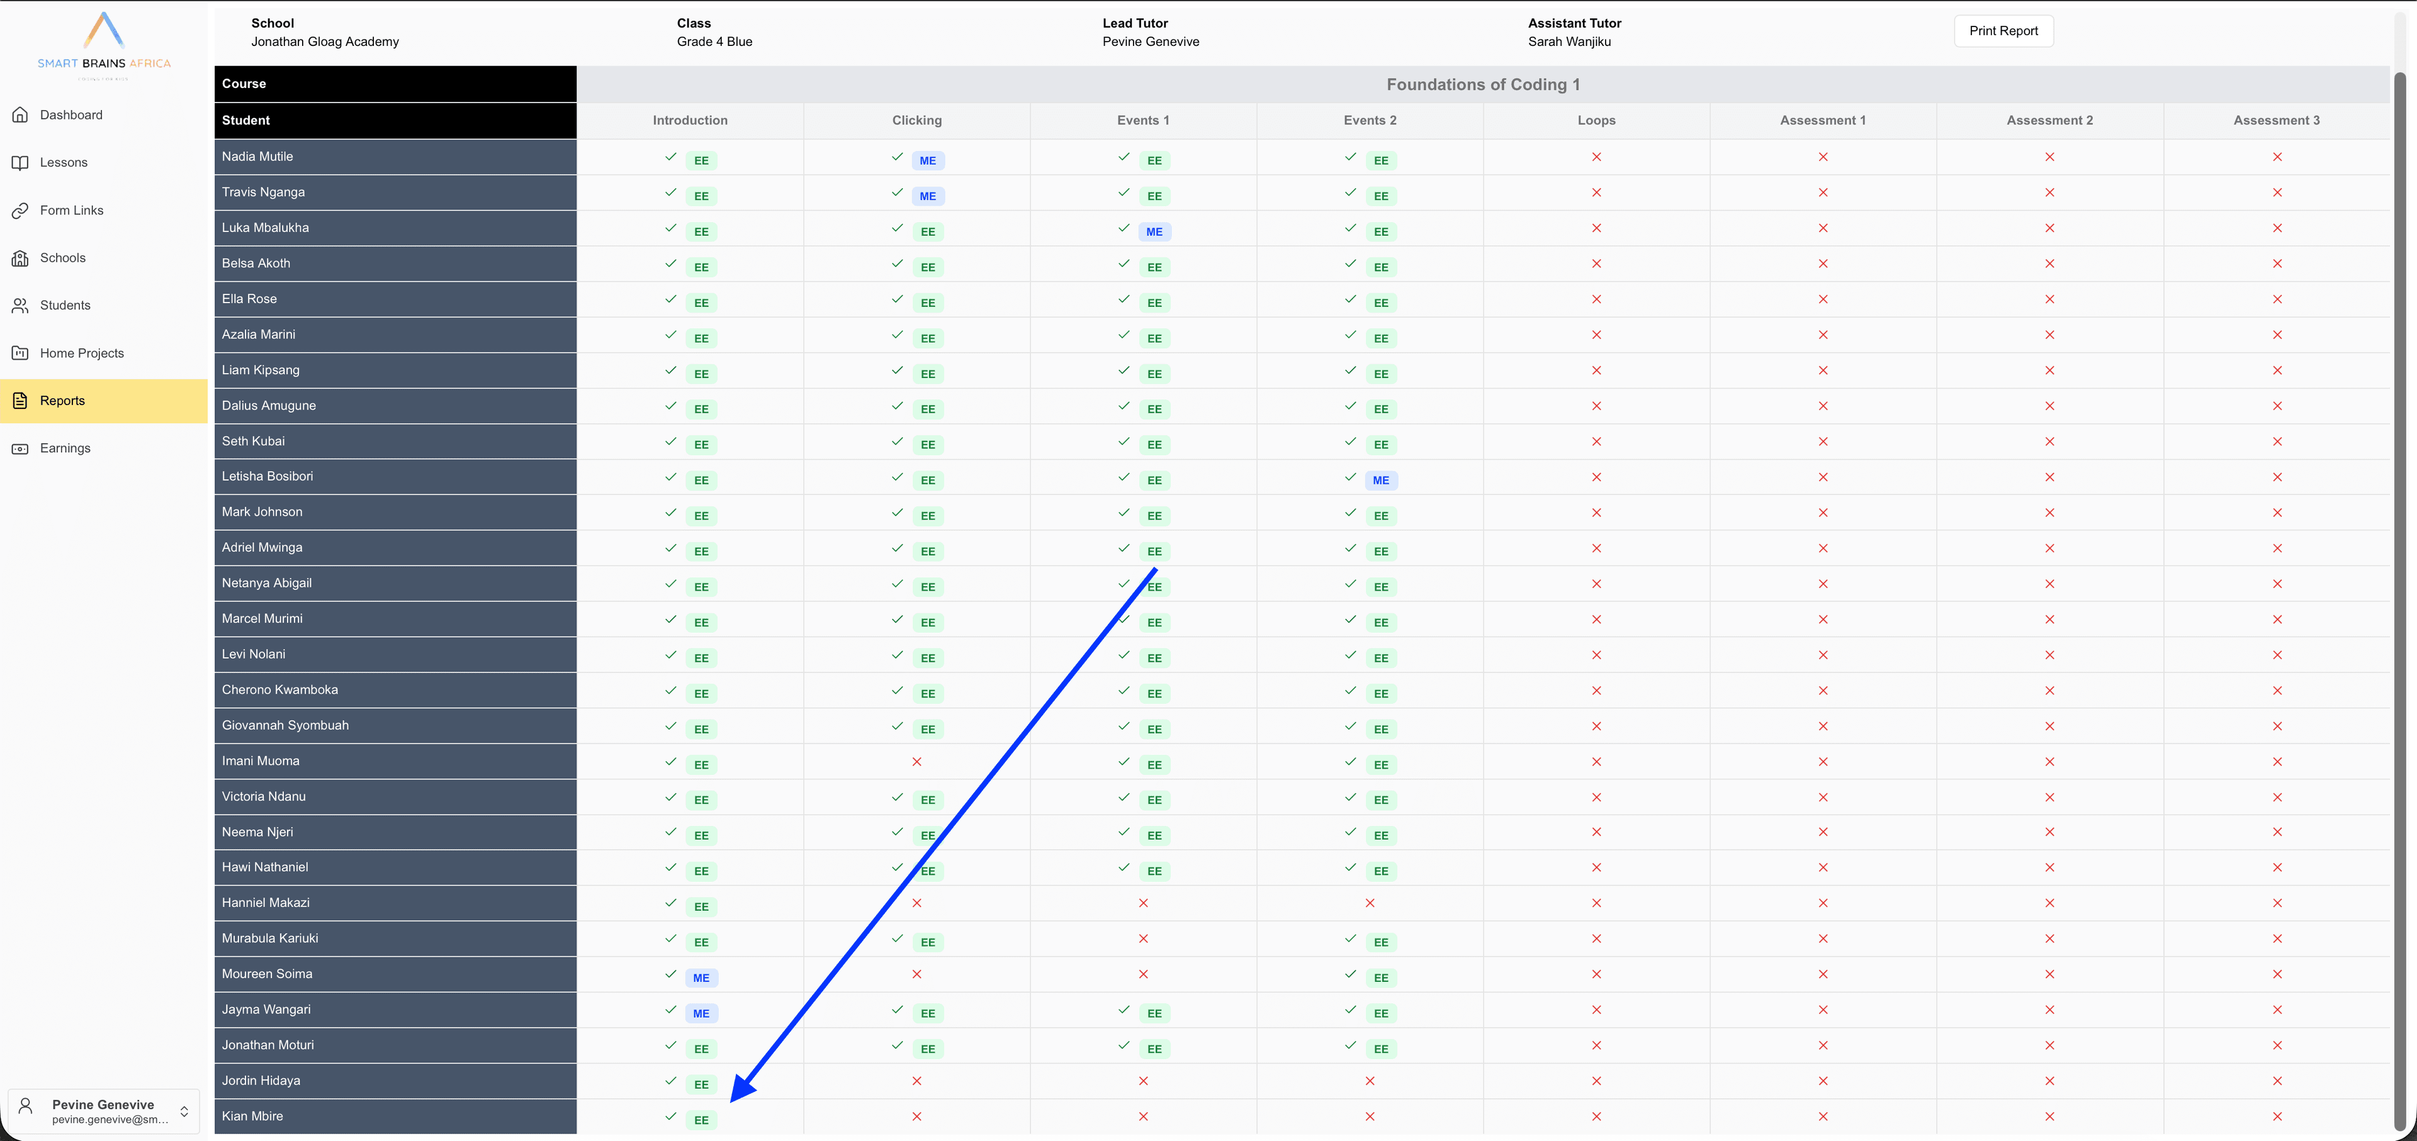Click the Form Links chain icon
2417x1141 pixels.
20,210
